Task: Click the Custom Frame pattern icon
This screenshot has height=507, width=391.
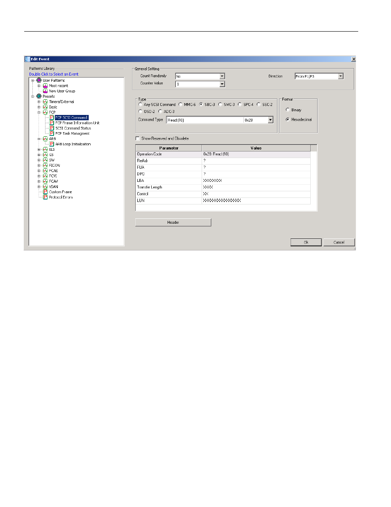Action: click(45, 192)
